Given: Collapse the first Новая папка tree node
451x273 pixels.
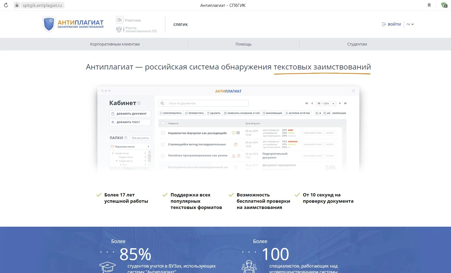Looking at the screenshot, I should point(113,153).
